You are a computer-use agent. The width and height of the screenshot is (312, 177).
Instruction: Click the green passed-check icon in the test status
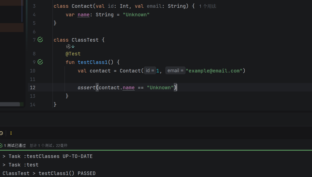pos(1,145)
